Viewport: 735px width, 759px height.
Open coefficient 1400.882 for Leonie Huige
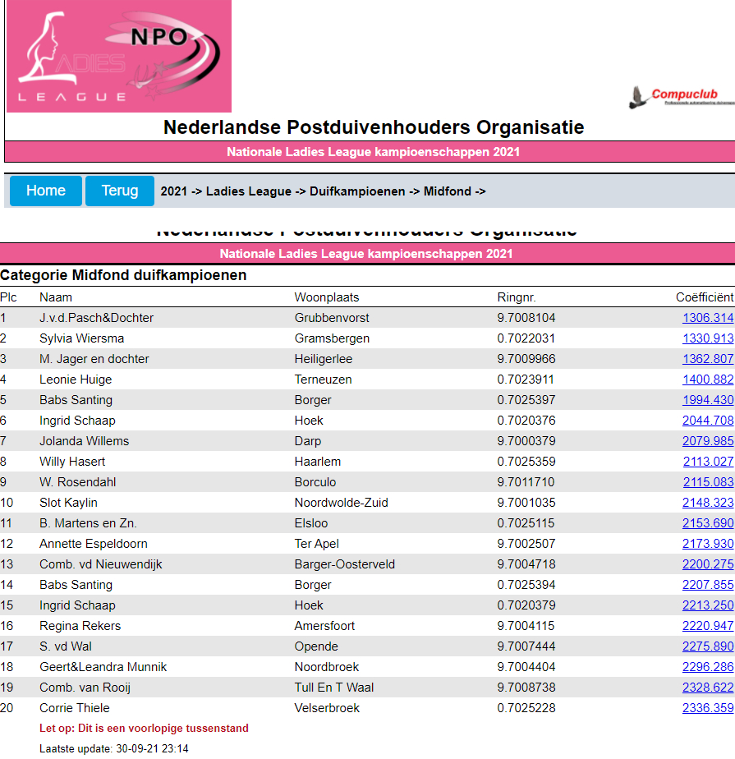click(x=708, y=379)
